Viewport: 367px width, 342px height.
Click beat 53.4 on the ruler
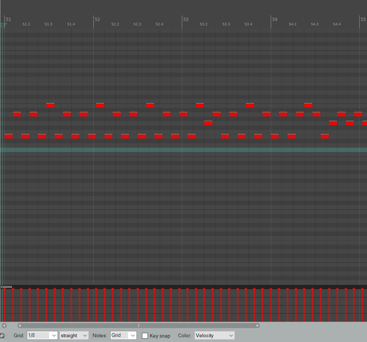point(248,24)
